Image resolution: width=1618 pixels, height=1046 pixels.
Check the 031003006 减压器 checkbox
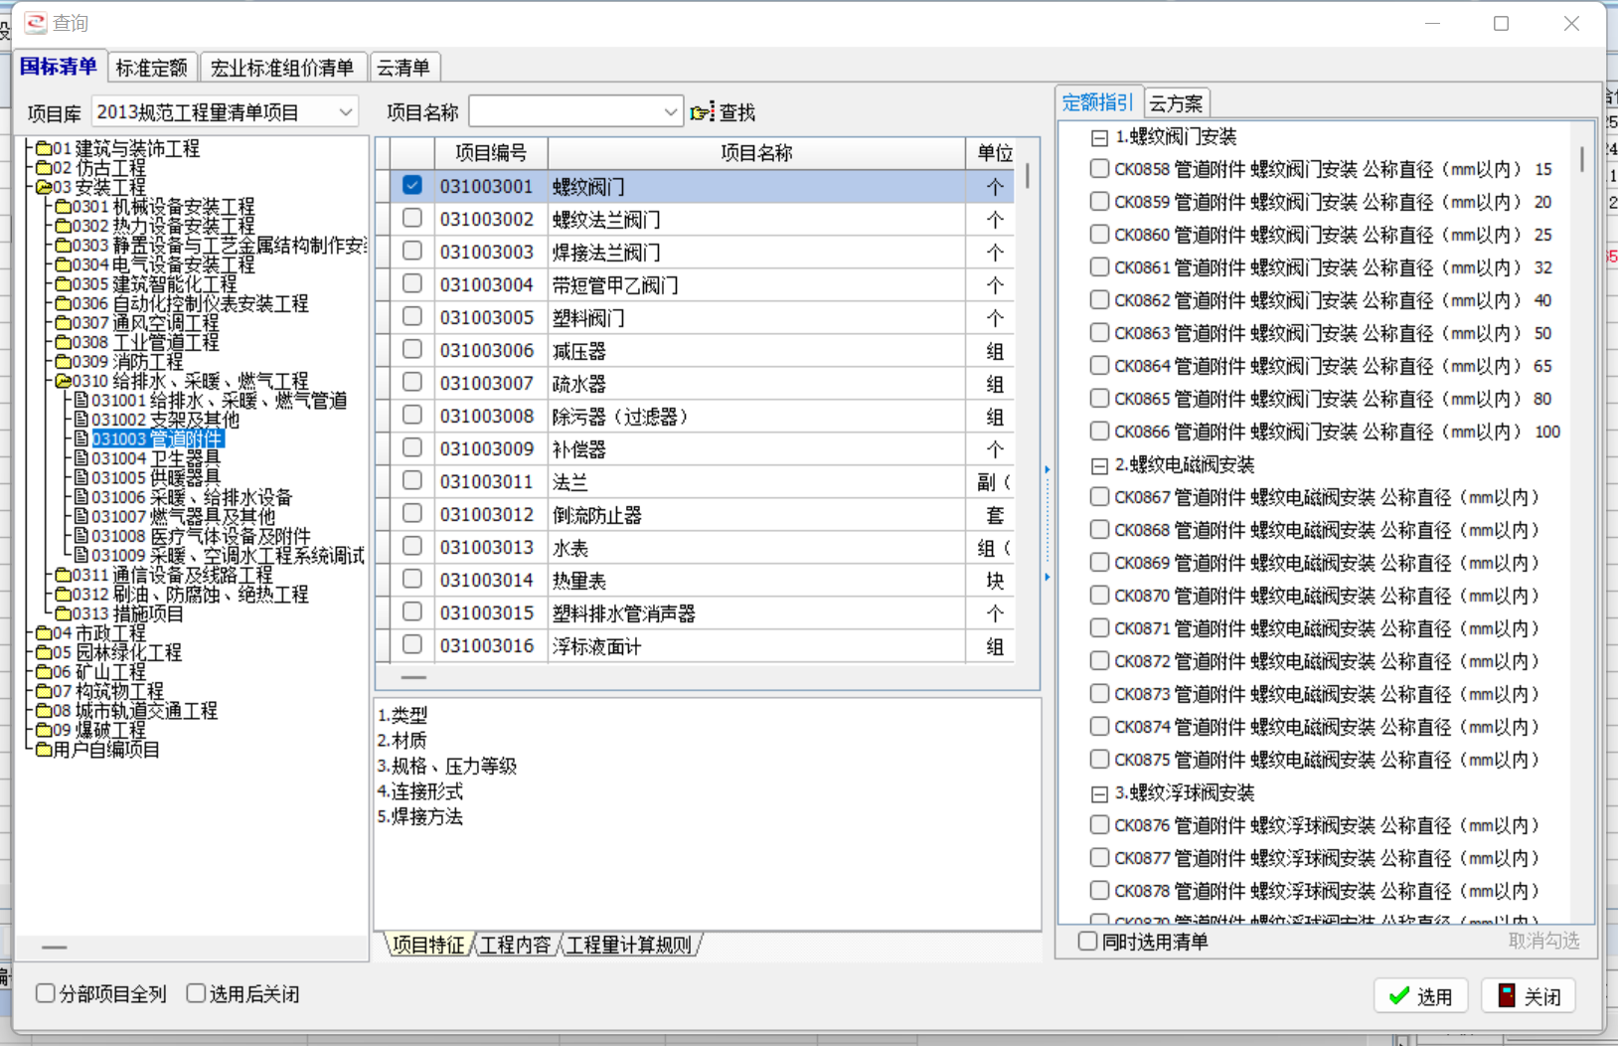[412, 349]
